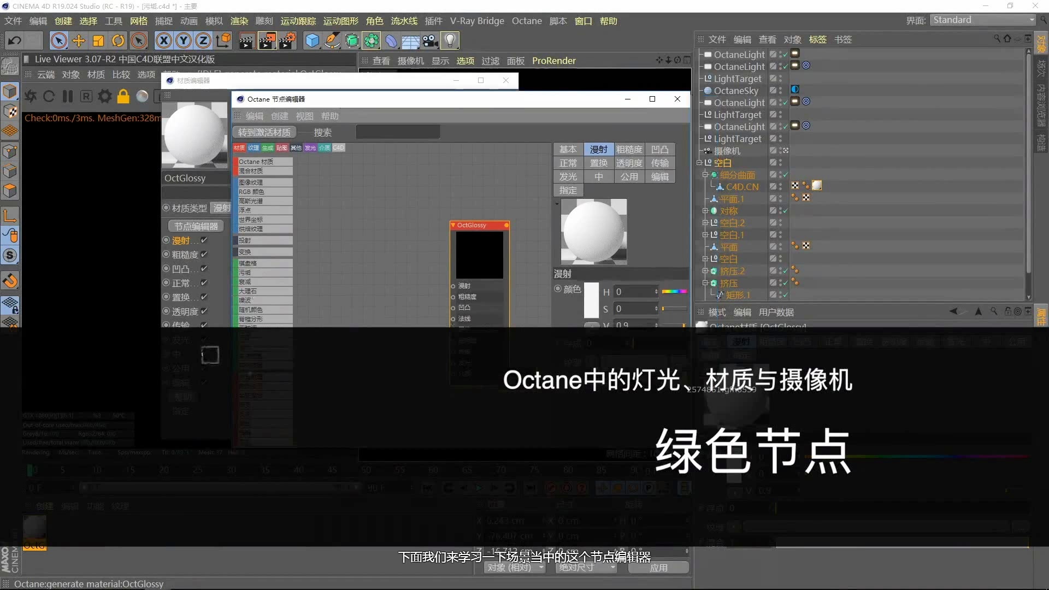Screen dimensions: 1049x590
Task: Click the 生成 node filter button
Action: pos(268,148)
